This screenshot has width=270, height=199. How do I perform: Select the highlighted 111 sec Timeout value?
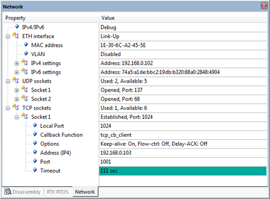click(183, 171)
